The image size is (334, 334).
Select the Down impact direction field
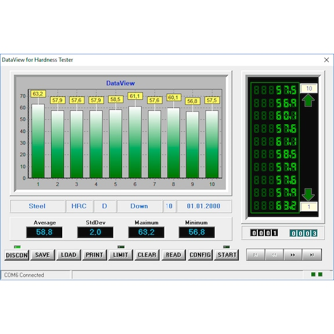tap(139, 206)
